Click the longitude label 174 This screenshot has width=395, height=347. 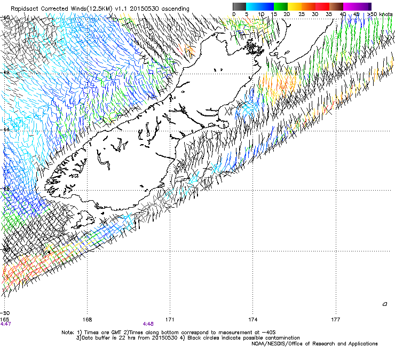tap(252, 320)
